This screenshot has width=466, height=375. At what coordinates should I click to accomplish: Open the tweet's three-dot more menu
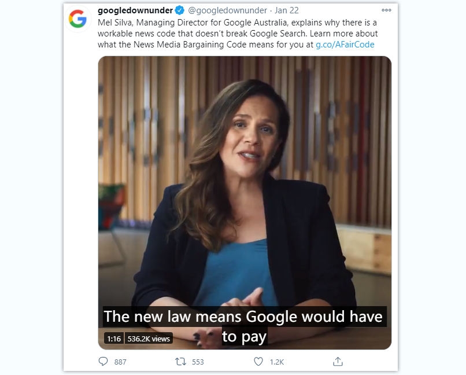386,10
